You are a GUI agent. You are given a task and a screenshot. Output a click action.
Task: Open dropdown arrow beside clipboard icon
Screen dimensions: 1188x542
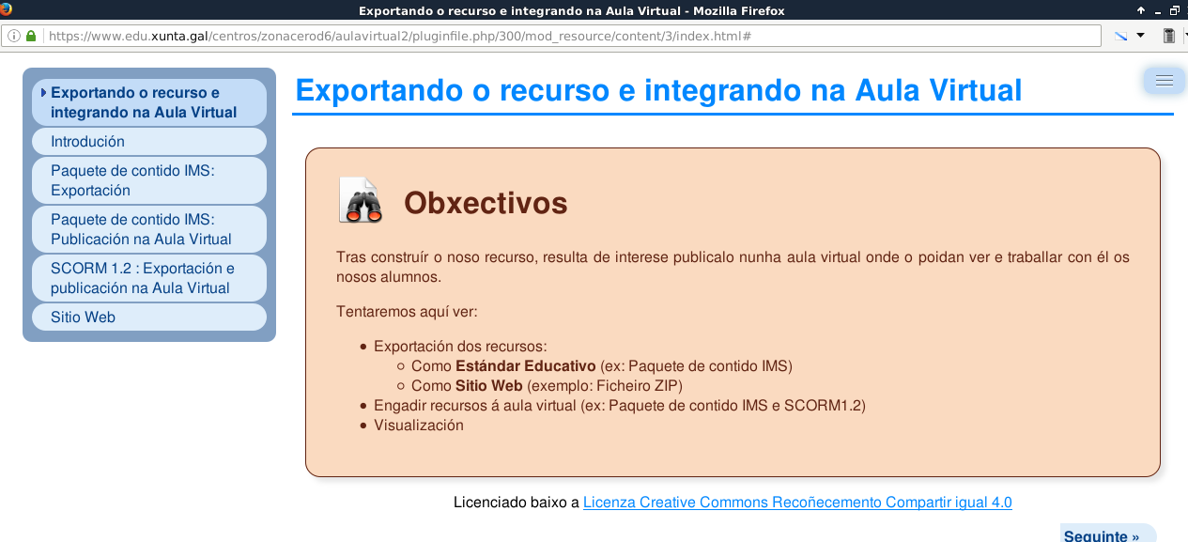click(1184, 36)
